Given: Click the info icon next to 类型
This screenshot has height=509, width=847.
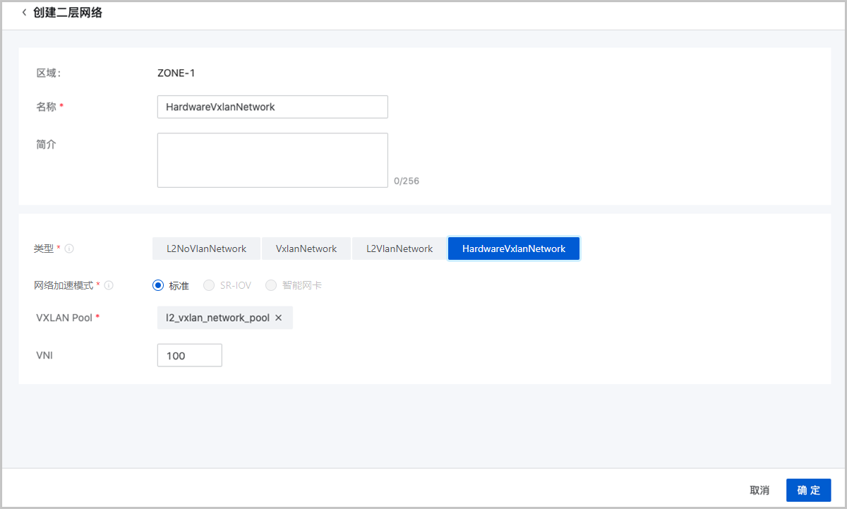Looking at the screenshot, I should coord(69,248).
